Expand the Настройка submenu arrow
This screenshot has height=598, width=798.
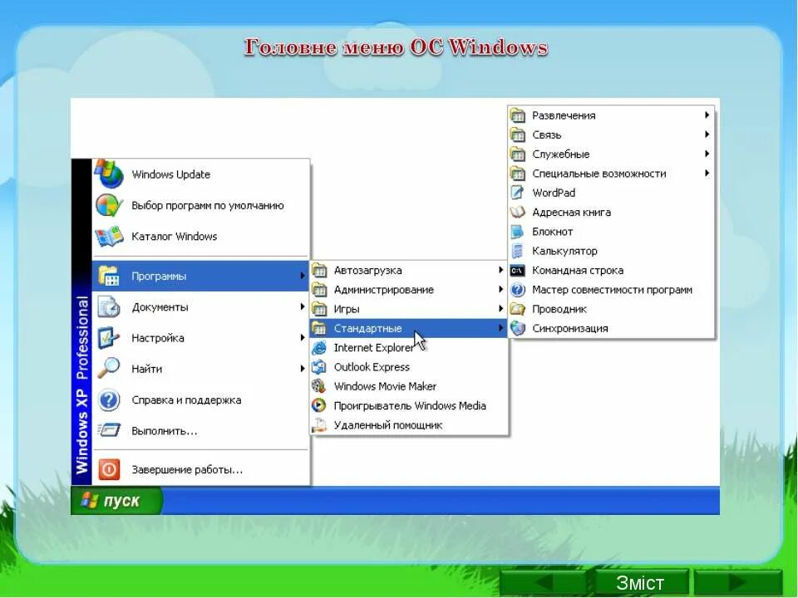pyautogui.click(x=303, y=338)
